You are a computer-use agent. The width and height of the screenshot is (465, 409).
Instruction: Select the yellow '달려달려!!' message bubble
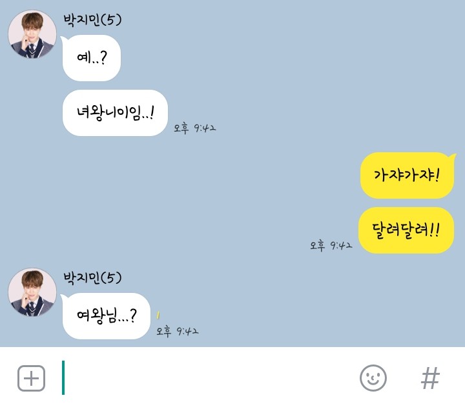[x=406, y=230]
